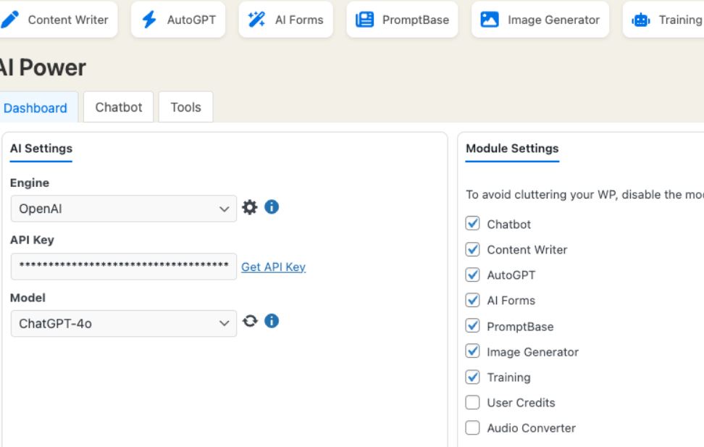Enable the Audio Converter checkbox

click(x=472, y=427)
